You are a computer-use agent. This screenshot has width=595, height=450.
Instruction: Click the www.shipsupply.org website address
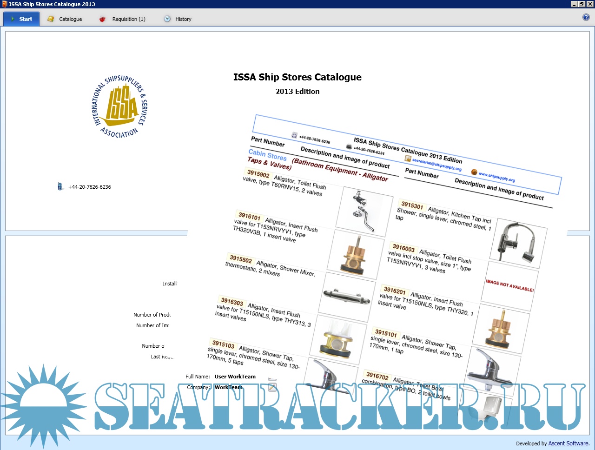click(496, 177)
